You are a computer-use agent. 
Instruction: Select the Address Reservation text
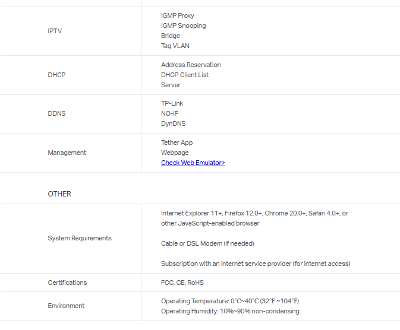click(x=191, y=65)
